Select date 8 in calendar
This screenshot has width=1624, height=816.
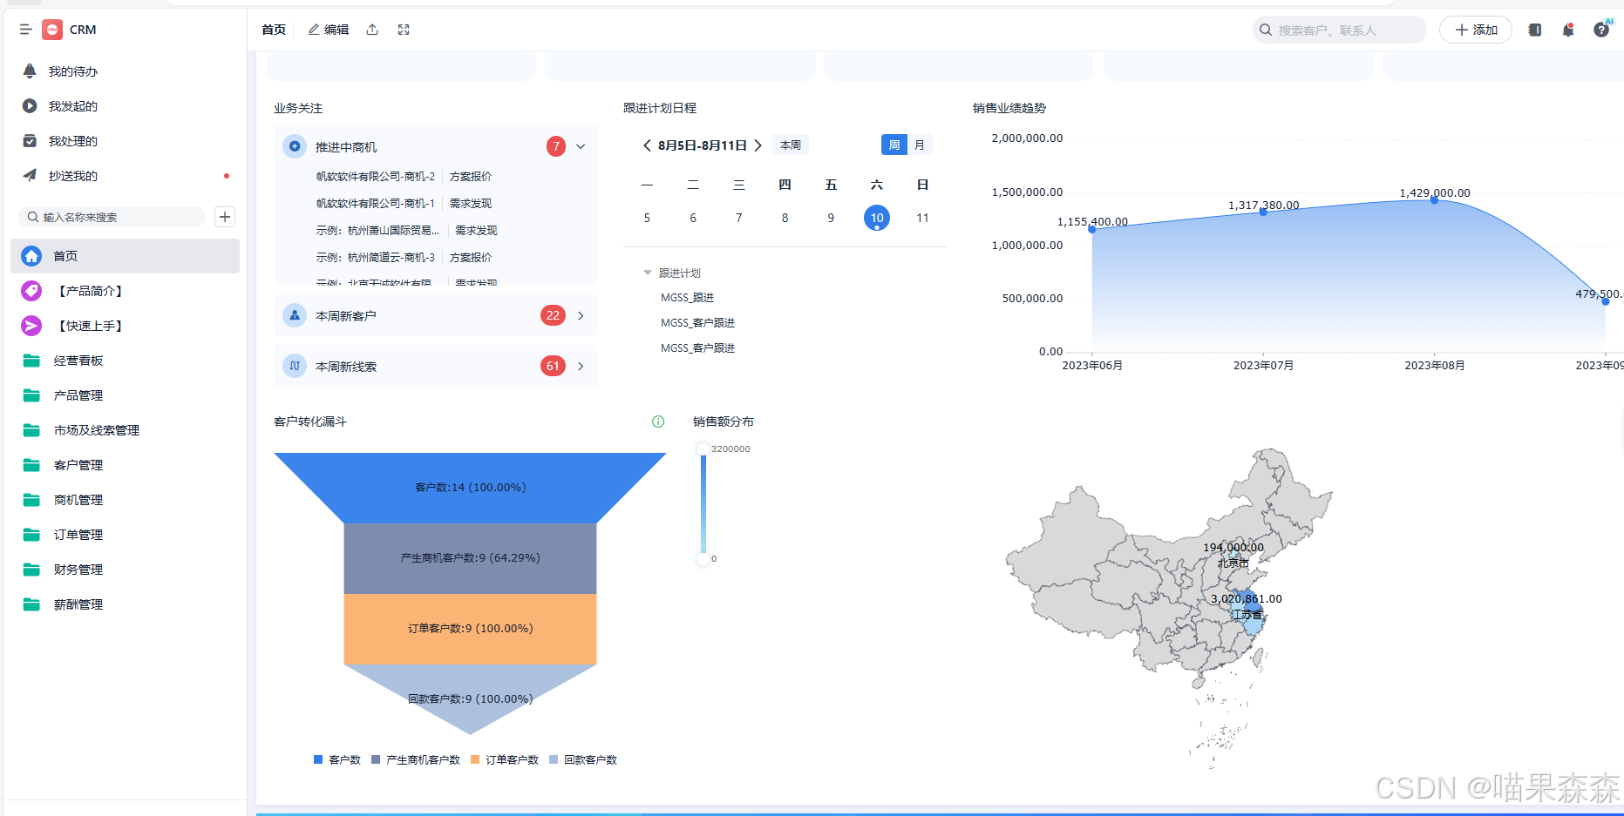[785, 218]
